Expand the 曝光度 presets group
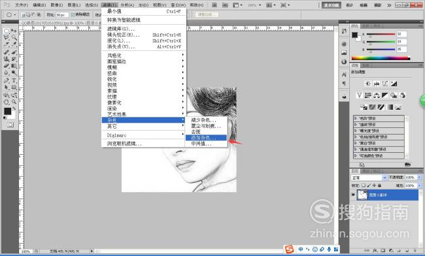 (356, 131)
